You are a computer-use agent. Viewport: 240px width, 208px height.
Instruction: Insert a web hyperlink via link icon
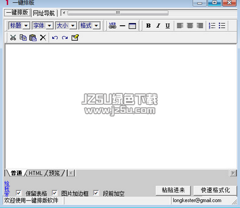click(x=113, y=26)
